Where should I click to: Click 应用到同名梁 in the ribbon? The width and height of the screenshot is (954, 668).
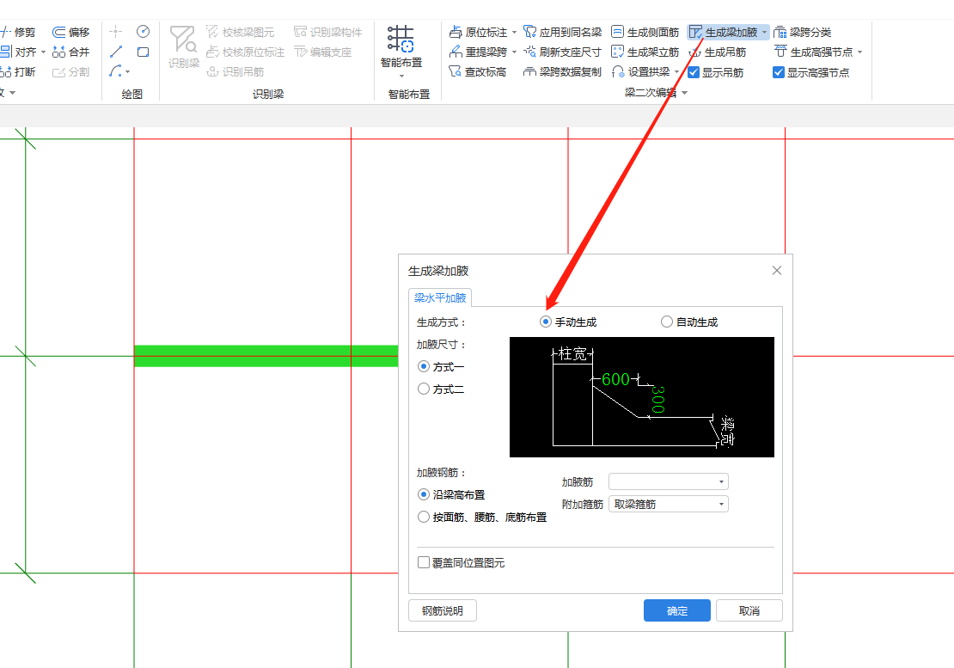pos(563,32)
